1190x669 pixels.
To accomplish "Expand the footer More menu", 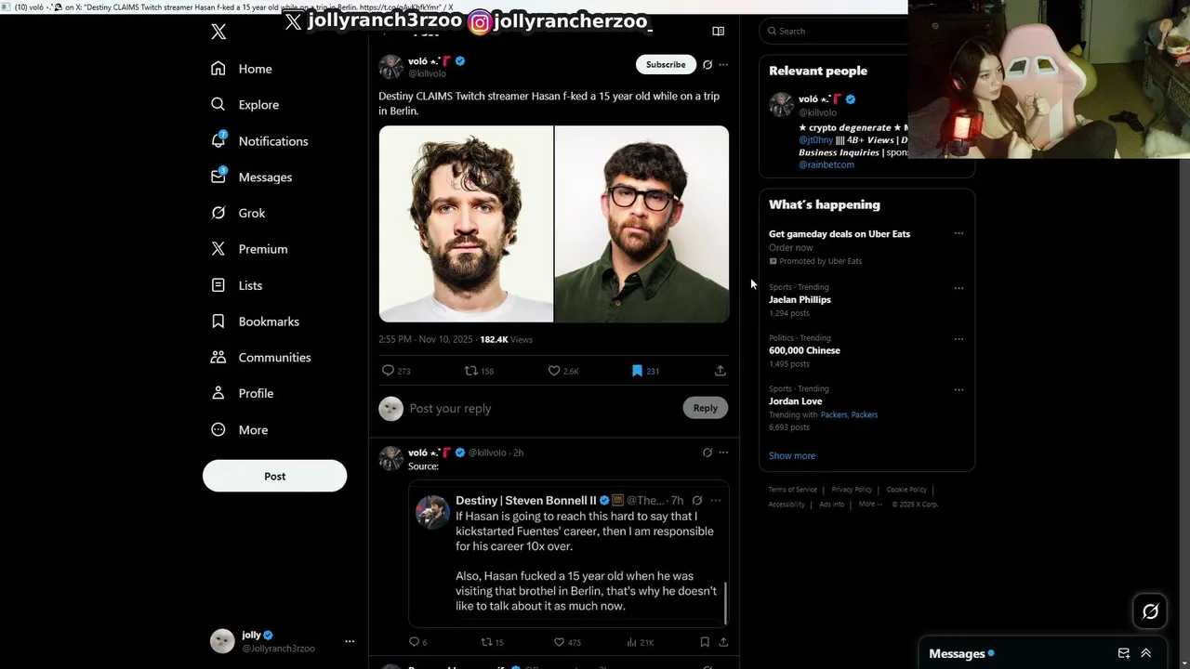I will (869, 504).
